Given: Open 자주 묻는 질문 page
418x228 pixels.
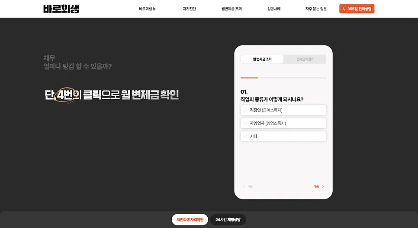Looking at the screenshot, I should point(316,9).
